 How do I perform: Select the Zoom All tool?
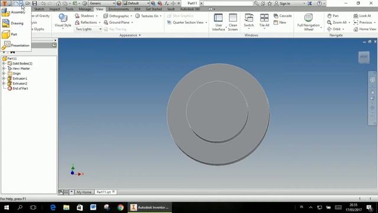[x=337, y=22]
